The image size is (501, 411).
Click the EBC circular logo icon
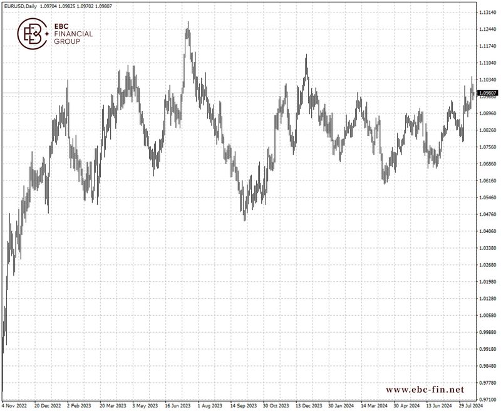click(32, 33)
